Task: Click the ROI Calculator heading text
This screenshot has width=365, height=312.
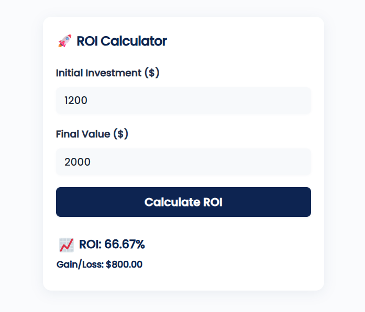Action: [121, 41]
